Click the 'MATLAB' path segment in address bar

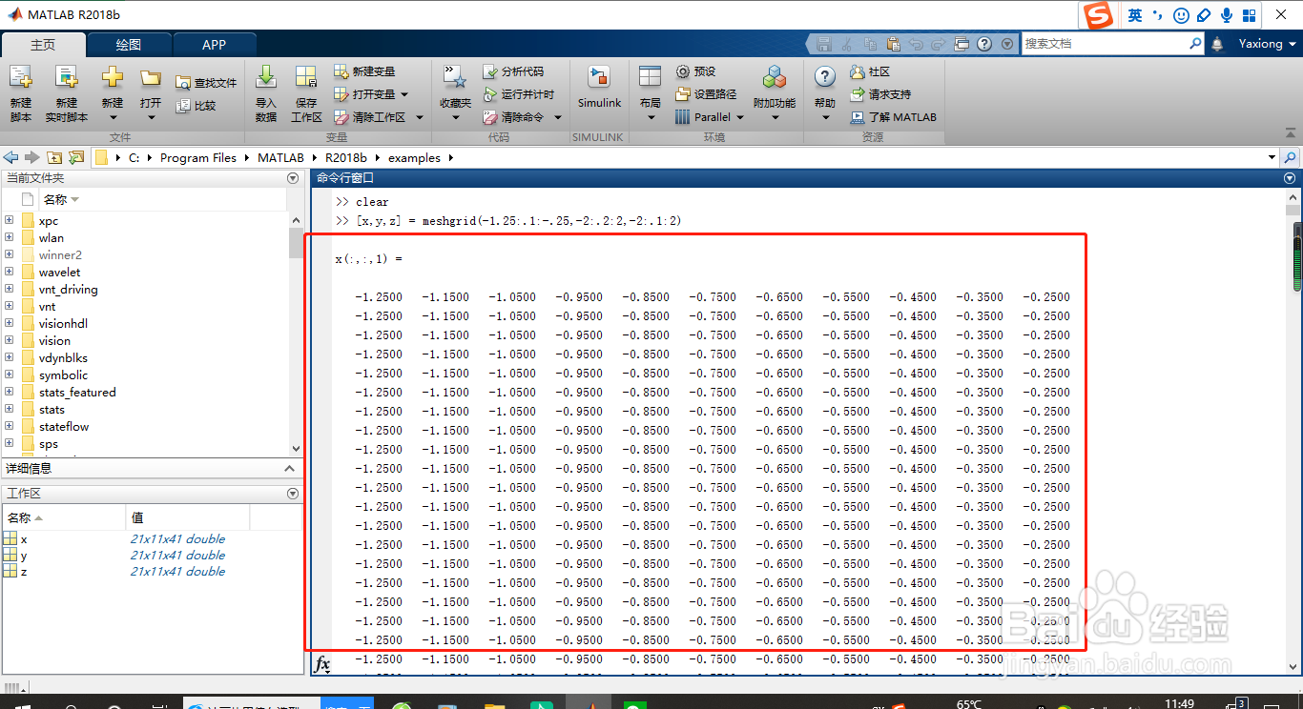280,158
